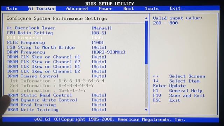This screenshot has width=224, height=126.
Task: Select PCIE Frequency [100] value
Action: pos(97,42)
